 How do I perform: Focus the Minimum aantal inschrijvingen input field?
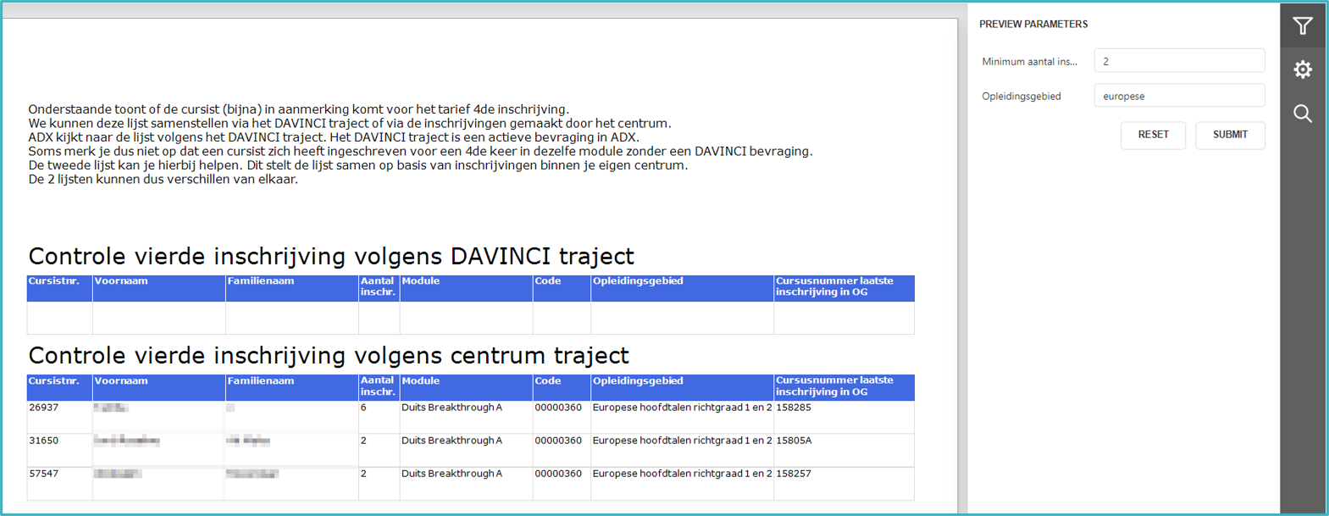1179,61
